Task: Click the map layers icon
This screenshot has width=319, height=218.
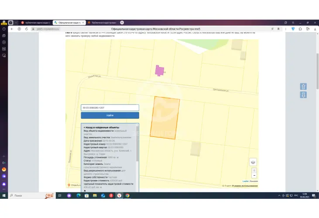Action: point(253,162)
